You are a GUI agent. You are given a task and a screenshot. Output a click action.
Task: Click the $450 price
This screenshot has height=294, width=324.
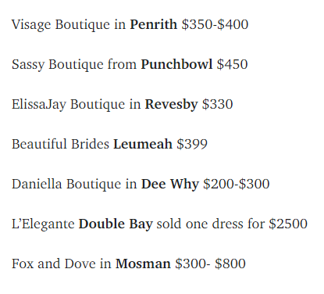point(232,64)
